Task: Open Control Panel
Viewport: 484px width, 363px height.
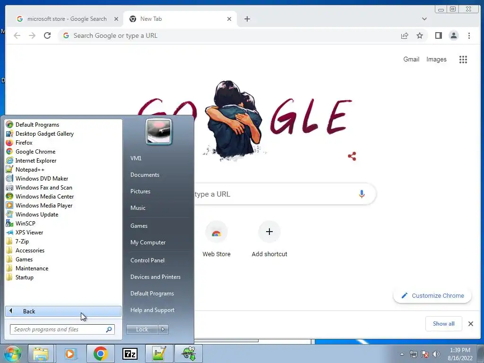Action: click(147, 260)
